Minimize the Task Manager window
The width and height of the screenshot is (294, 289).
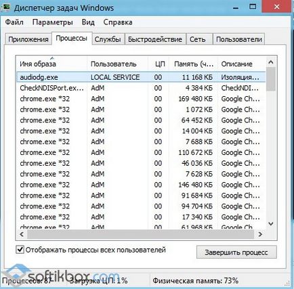point(236,7)
